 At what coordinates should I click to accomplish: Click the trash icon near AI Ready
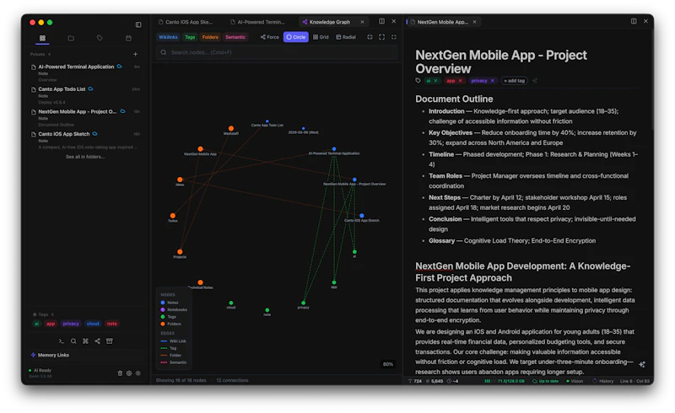point(120,373)
